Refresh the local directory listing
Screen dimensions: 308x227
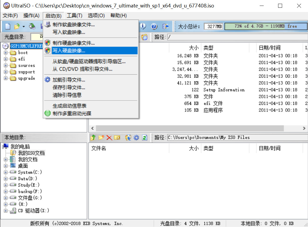(144, 137)
